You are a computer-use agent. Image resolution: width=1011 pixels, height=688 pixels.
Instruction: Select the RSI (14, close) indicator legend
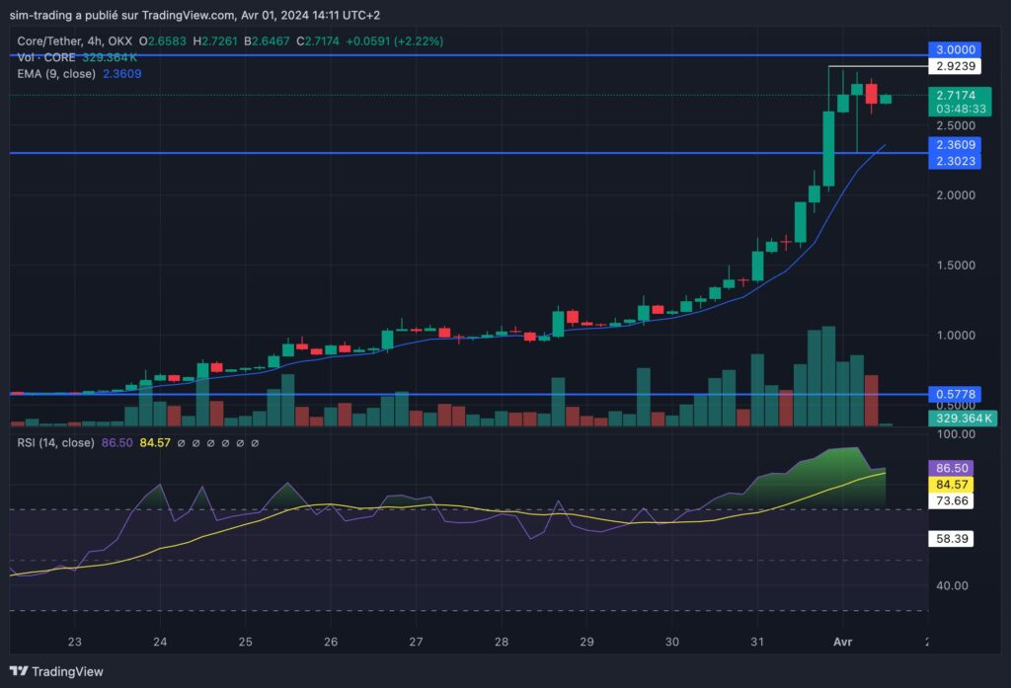pos(55,443)
